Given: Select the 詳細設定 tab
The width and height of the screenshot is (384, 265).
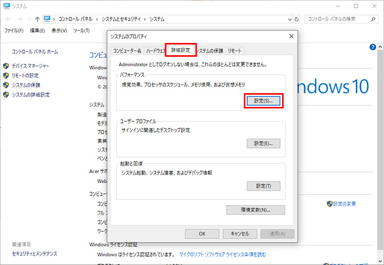Looking at the screenshot, I should [180, 50].
